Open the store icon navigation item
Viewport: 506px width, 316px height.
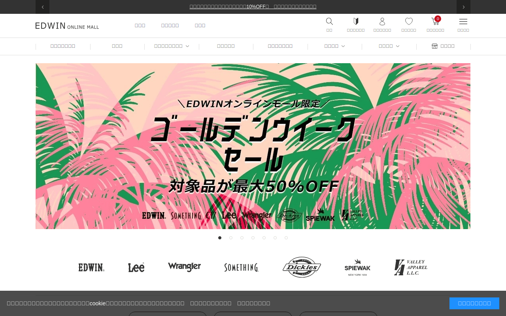coord(443,46)
